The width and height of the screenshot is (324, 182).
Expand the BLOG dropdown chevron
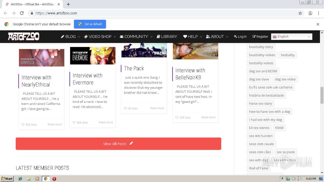(x=79, y=37)
